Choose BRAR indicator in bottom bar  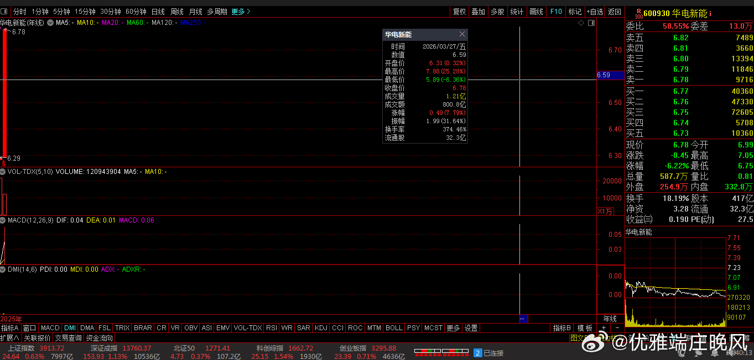[x=143, y=328]
